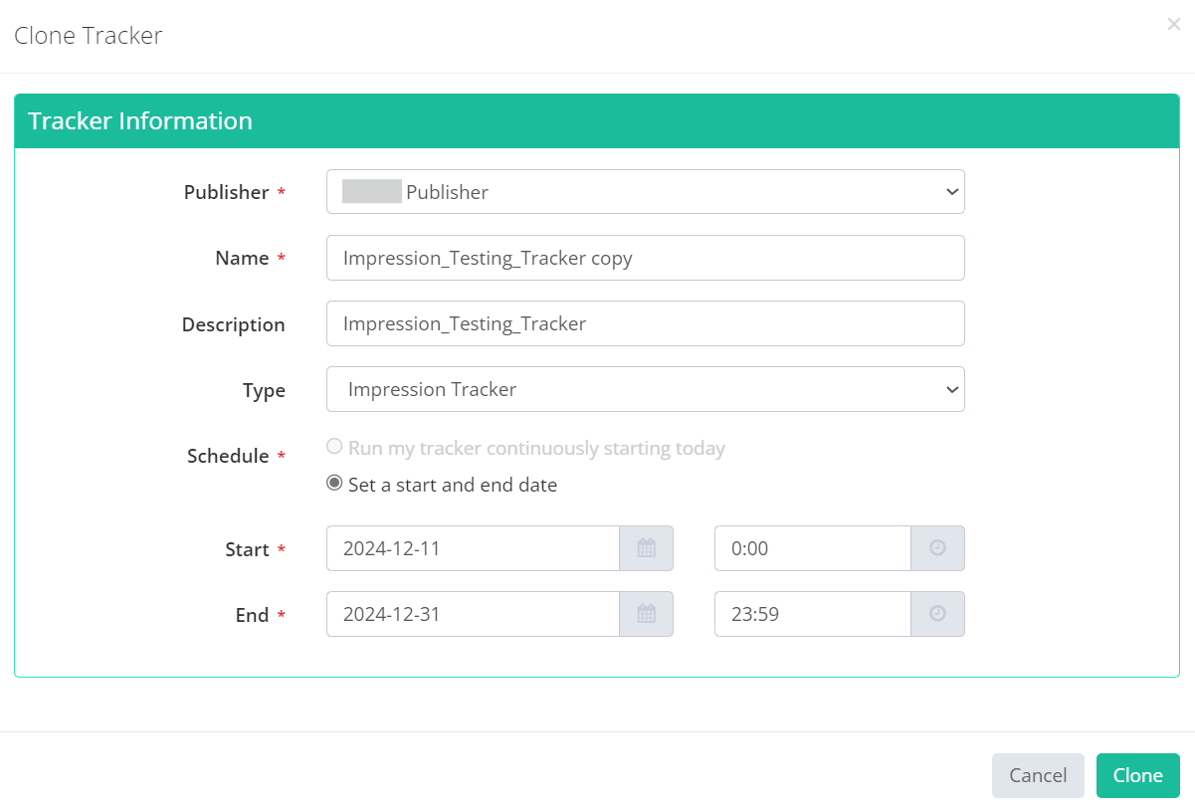Open the Start date calendar picker icon
Screen dimensions: 1195x812
(x=646, y=548)
